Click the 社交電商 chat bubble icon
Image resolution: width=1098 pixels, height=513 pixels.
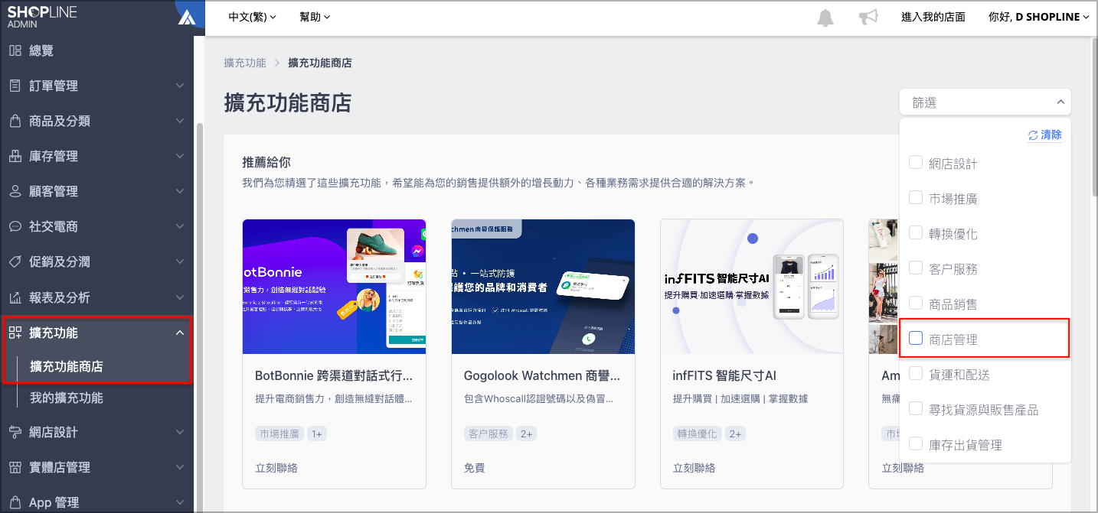15,226
